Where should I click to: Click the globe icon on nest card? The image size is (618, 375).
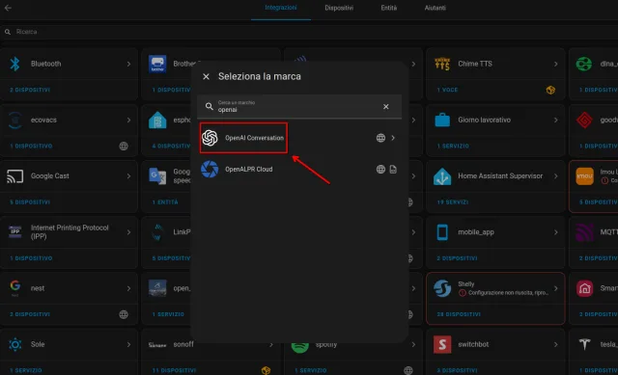pos(124,314)
